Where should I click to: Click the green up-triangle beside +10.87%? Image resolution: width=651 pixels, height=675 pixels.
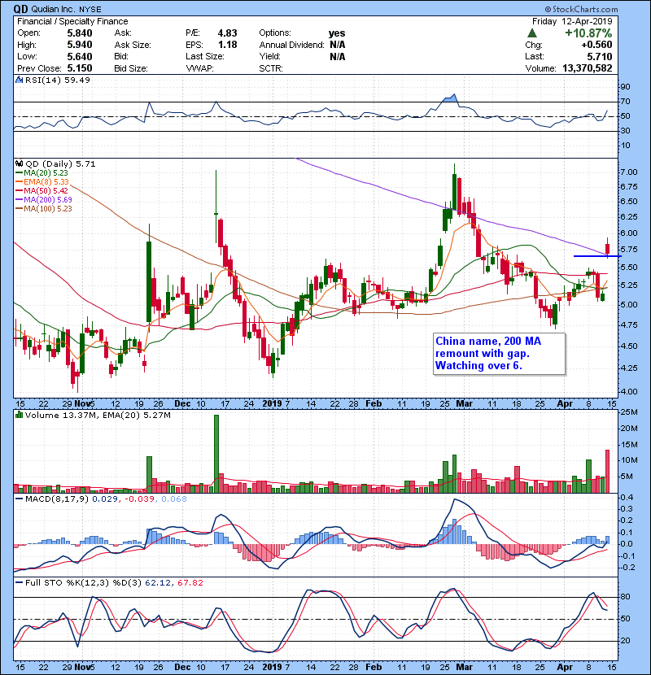(532, 33)
